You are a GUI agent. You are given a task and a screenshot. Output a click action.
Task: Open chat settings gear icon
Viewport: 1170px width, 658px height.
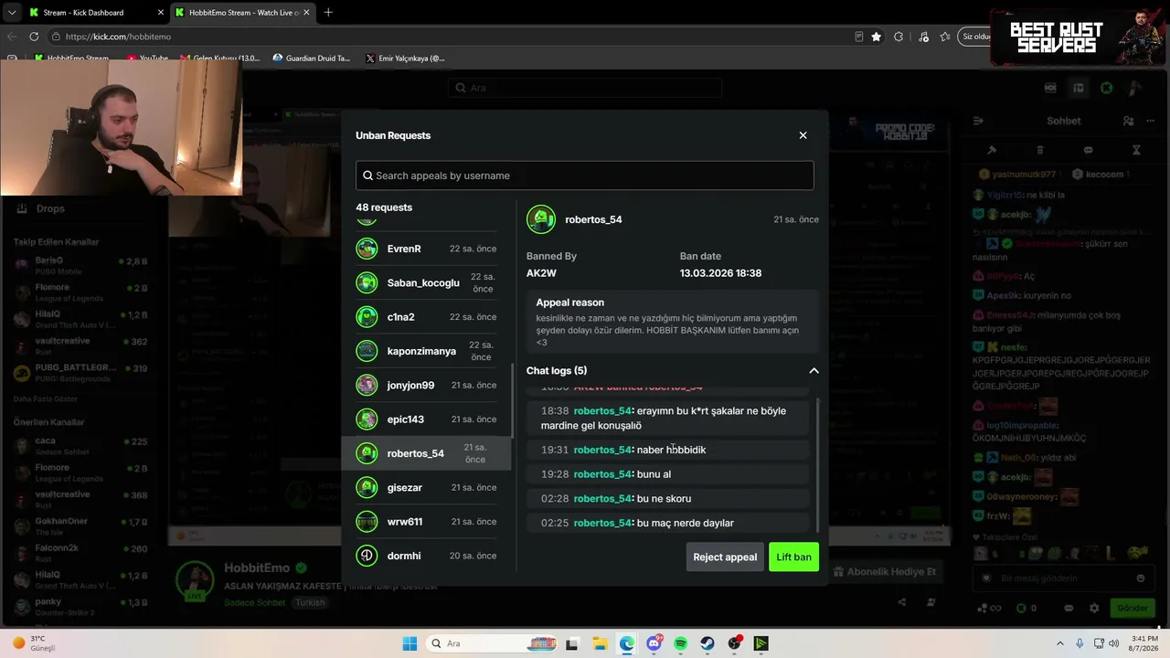[1094, 608]
